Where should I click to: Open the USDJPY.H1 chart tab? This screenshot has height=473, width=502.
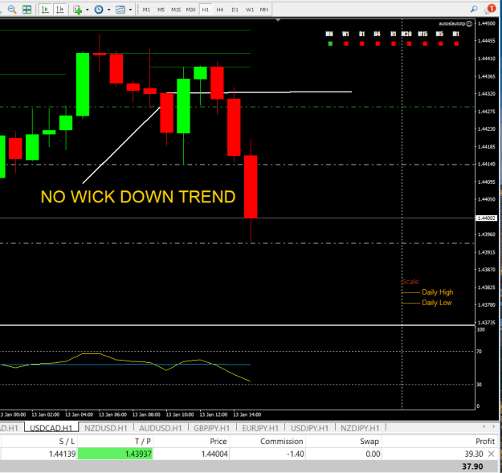(x=309, y=428)
